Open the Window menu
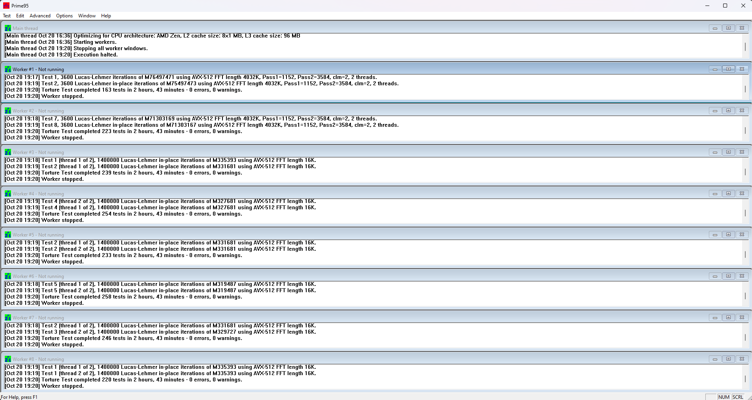This screenshot has width=752, height=400. (87, 16)
